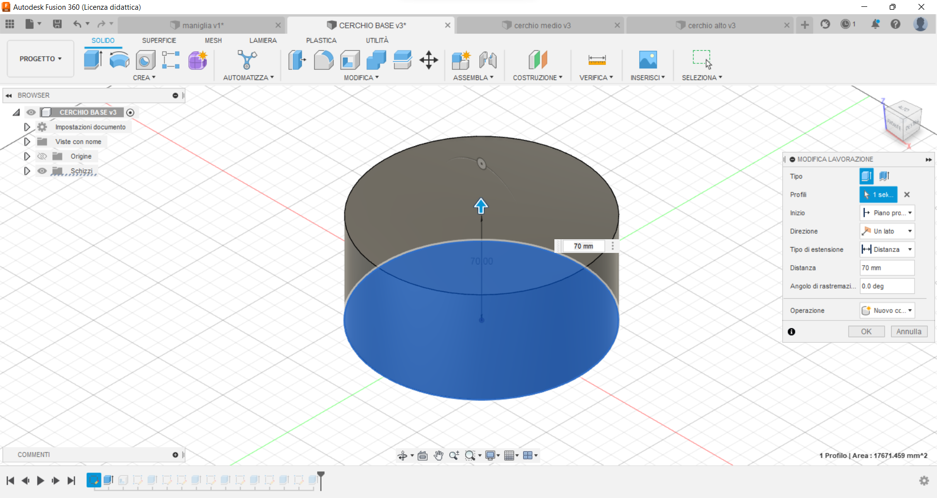Open the Direzione Un lato dropdown
The width and height of the screenshot is (937, 498).
point(887,231)
